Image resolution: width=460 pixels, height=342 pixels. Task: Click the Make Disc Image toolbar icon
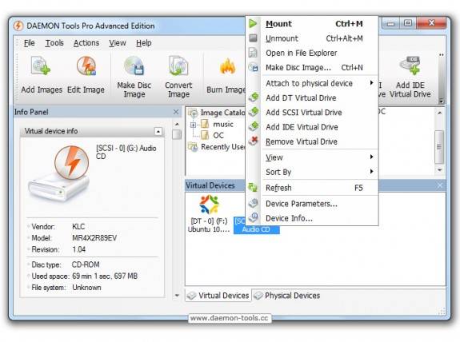click(x=134, y=66)
